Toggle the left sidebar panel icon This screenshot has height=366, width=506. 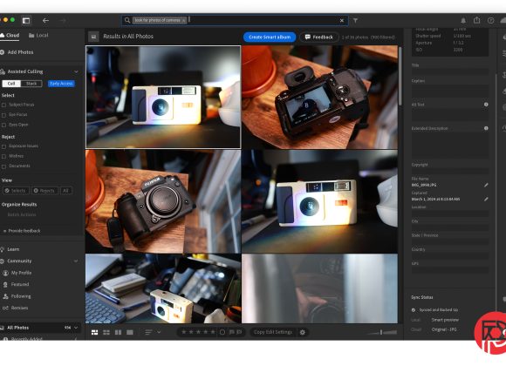tap(26, 21)
